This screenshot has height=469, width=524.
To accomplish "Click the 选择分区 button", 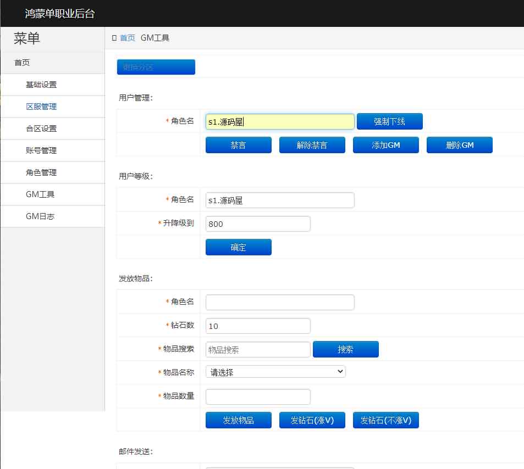I will (156, 66).
